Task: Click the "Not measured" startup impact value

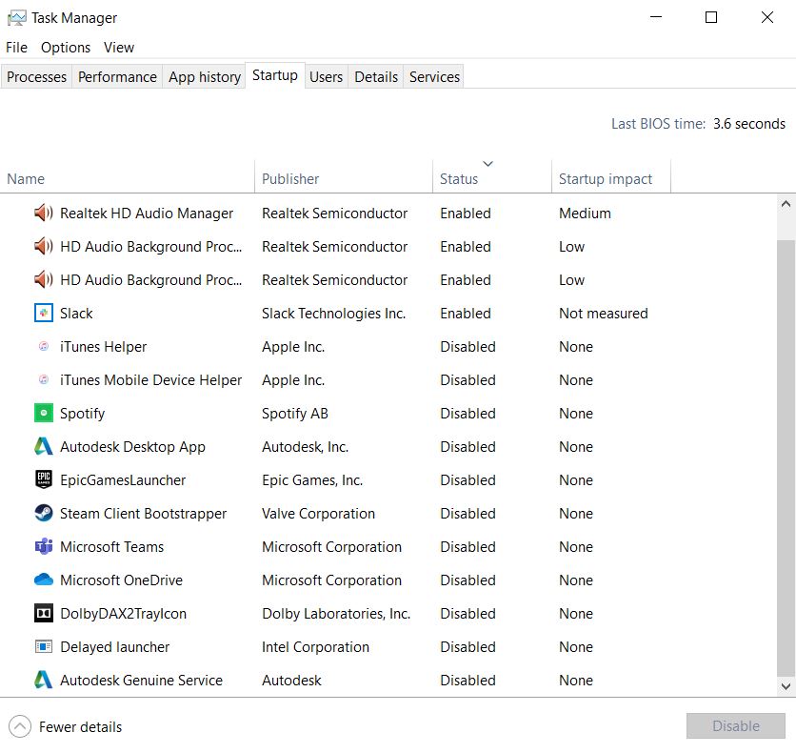Action: (x=603, y=314)
